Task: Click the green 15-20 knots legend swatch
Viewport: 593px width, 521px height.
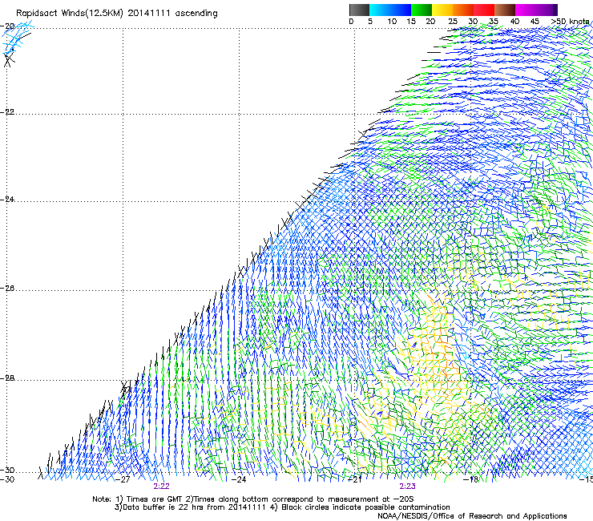Action: tap(422, 10)
